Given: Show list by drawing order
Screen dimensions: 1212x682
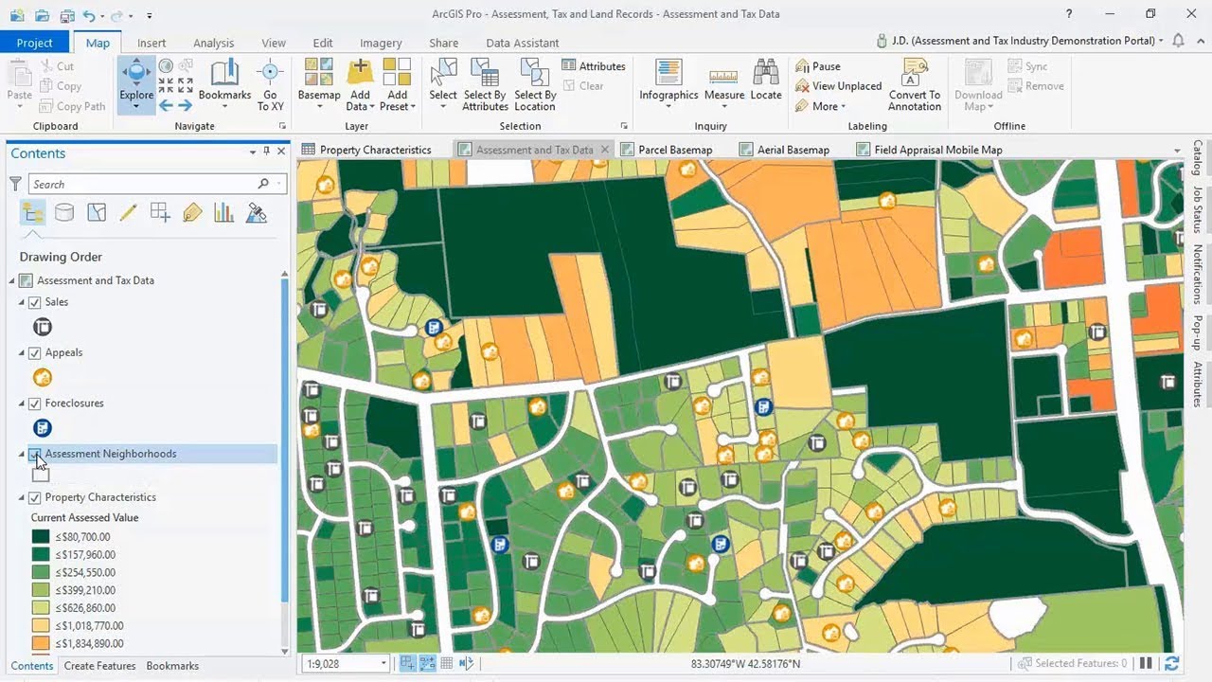Looking at the screenshot, I should [32, 213].
